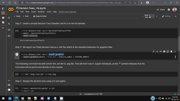Open variables inspector {x} icon

coord(9,30)
